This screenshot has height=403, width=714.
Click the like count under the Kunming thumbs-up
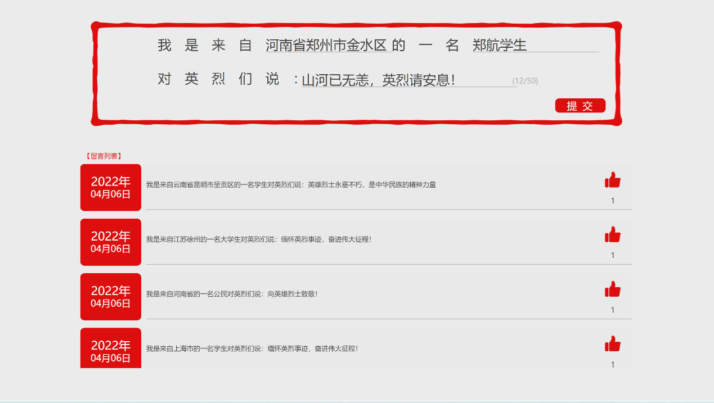pyautogui.click(x=613, y=201)
